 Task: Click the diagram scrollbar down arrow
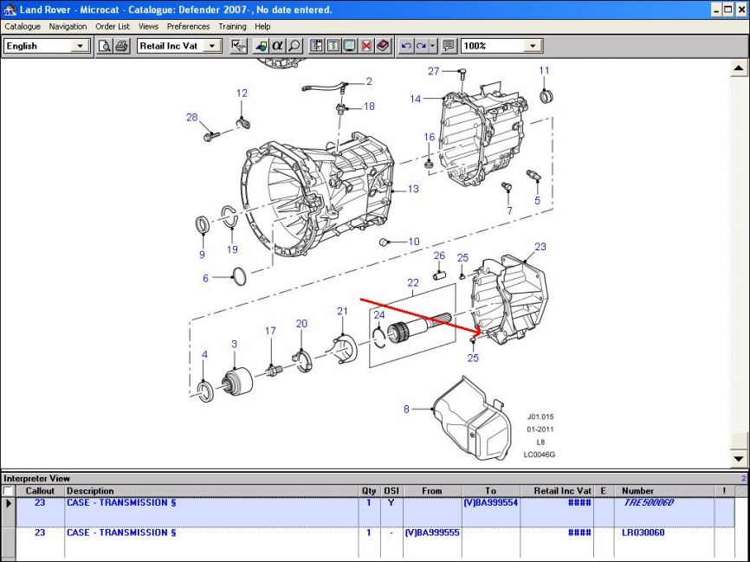pyautogui.click(x=739, y=458)
